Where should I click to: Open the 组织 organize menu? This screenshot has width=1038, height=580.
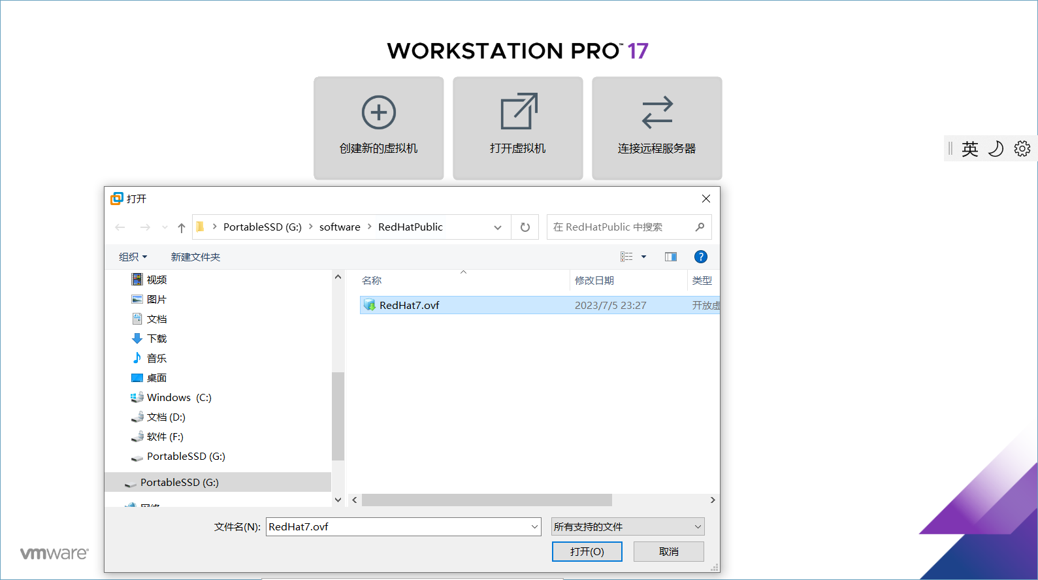click(x=133, y=257)
